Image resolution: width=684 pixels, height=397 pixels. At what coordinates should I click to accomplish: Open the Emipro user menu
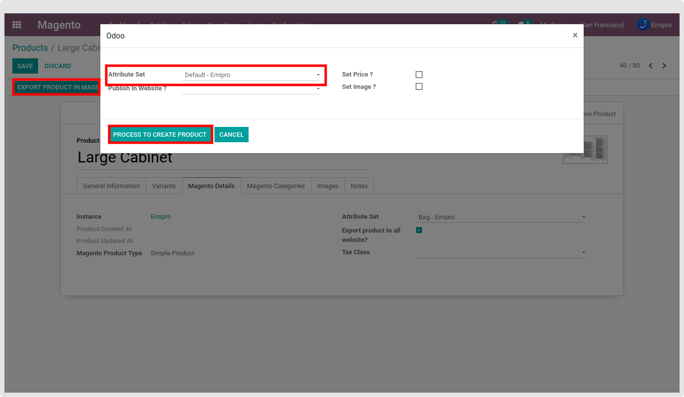(x=655, y=25)
